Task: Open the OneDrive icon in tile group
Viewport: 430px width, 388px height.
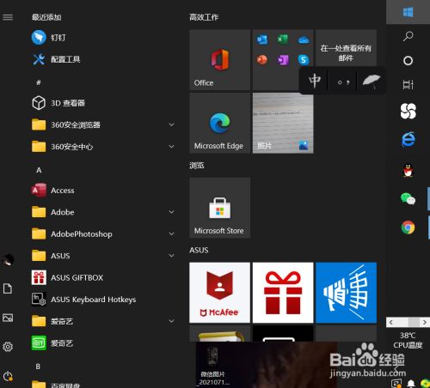Action: click(304, 39)
